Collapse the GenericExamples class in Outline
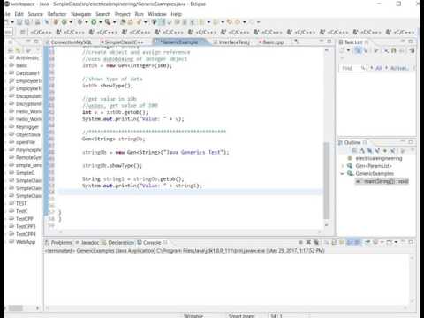 point(343,173)
